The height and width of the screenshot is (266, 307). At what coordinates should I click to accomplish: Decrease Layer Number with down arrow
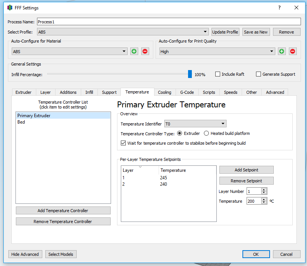coord(264,193)
